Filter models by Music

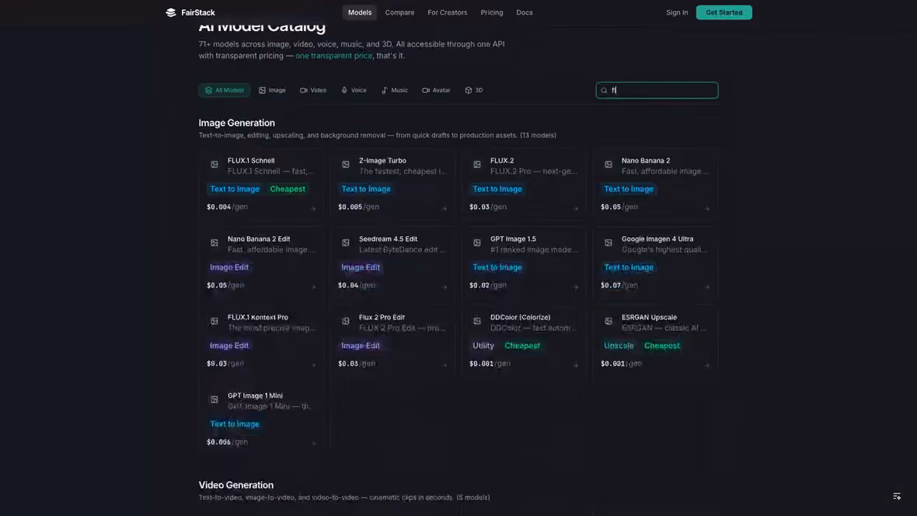(x=395, y=90)
